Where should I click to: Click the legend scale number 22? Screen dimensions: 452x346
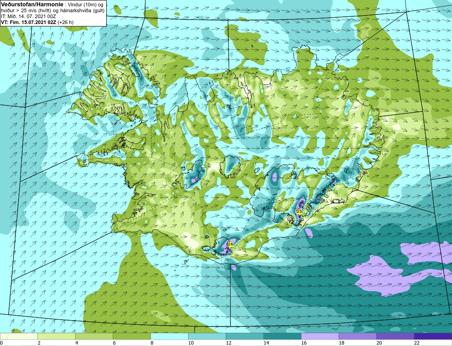(x=417, y=343)
